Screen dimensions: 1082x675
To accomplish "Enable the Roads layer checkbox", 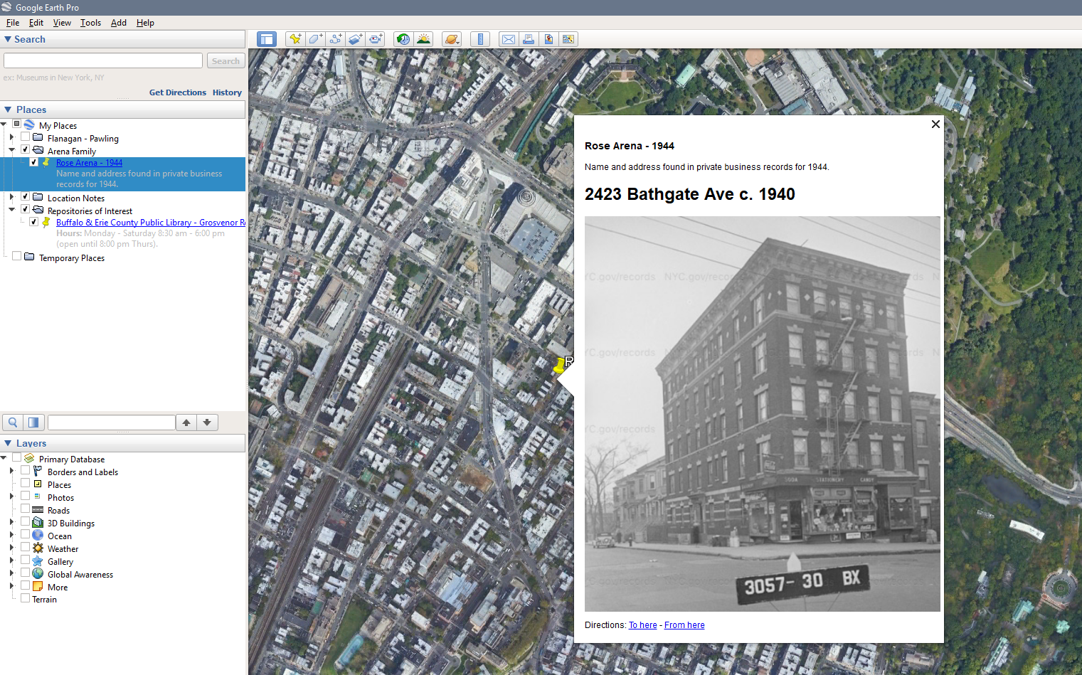I will pos(26,509).
